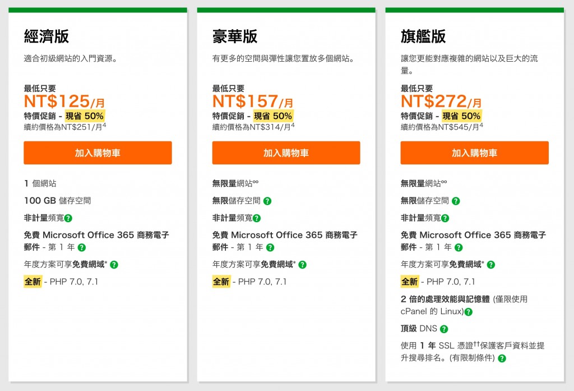Screen dimensions: 574x391
Task: Open help icon for 豪華版 Office 365 email
Action: click(270, 247)
